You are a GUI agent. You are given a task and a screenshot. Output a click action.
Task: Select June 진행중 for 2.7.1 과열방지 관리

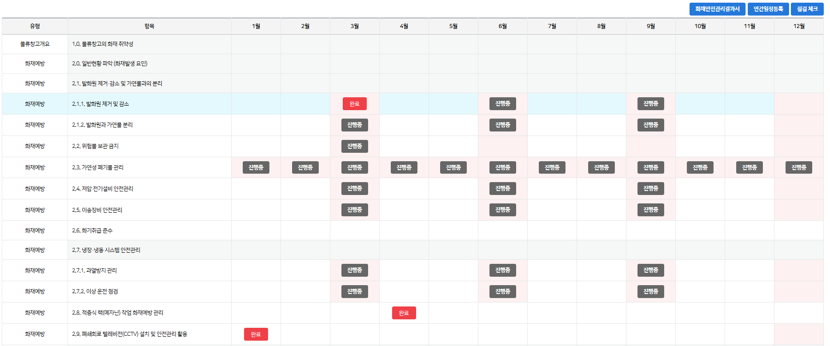(x=502, y=270)
